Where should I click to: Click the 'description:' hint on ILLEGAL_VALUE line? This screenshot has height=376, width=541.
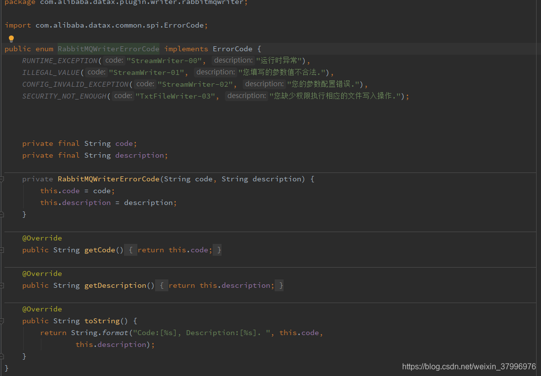(x=215, y=72)
